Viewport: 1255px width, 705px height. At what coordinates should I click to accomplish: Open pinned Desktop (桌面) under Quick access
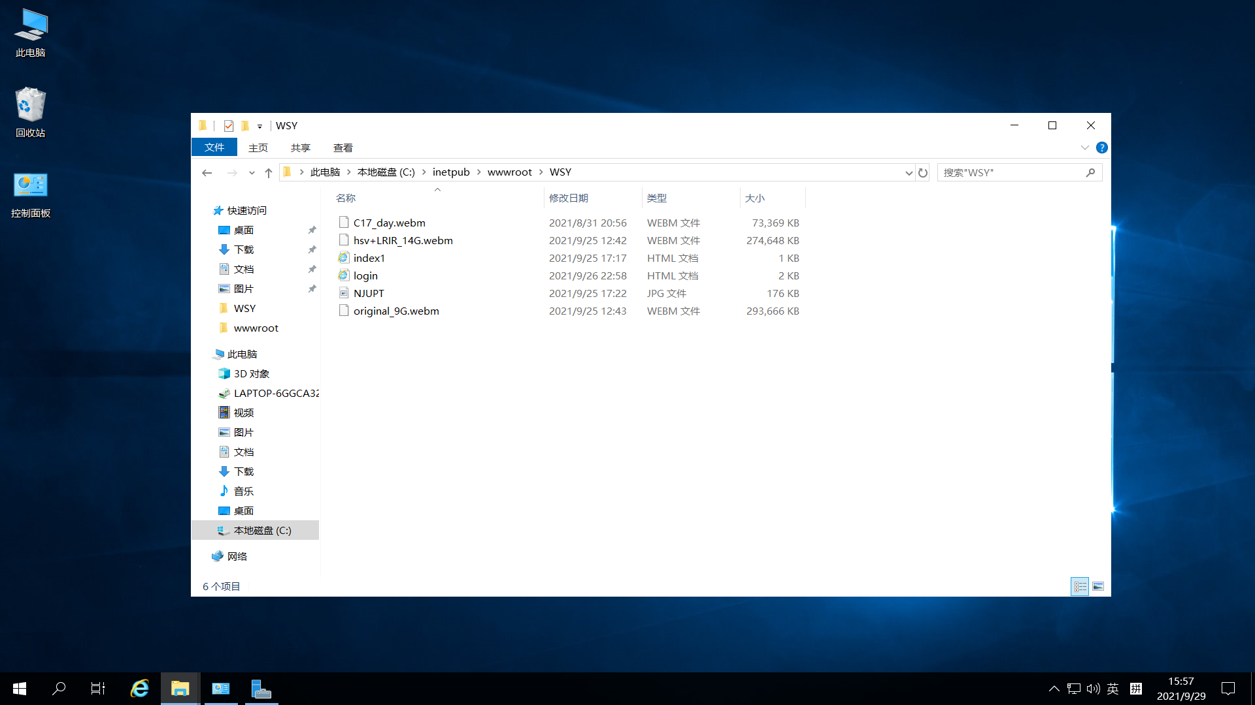click(x=244, y=230)
